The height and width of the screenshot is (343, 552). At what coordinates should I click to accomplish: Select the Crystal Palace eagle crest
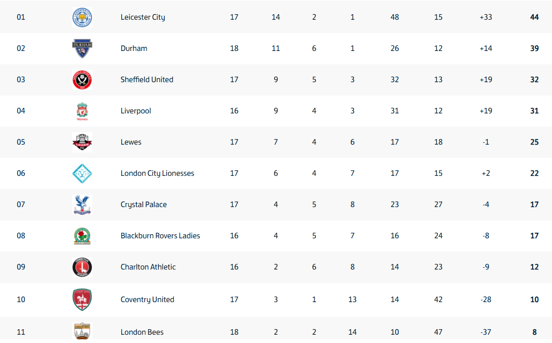(82, 205)
